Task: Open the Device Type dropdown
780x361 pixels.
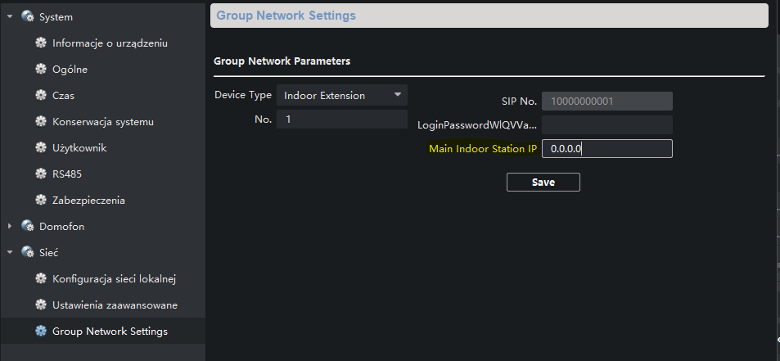Action: 342,95
